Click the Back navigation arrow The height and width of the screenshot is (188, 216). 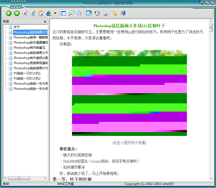(x=8, y=13)
